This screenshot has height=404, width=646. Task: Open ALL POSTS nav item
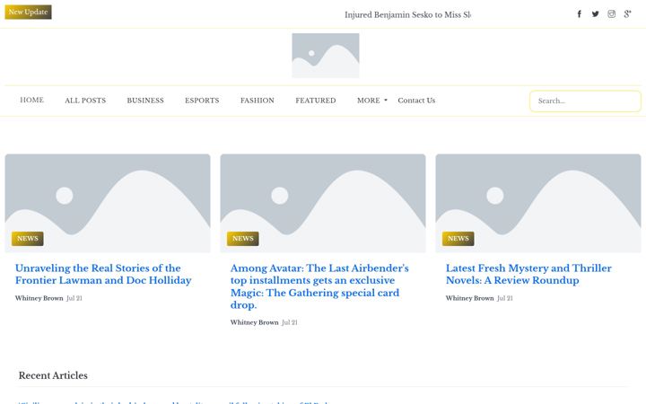point(85,101)
